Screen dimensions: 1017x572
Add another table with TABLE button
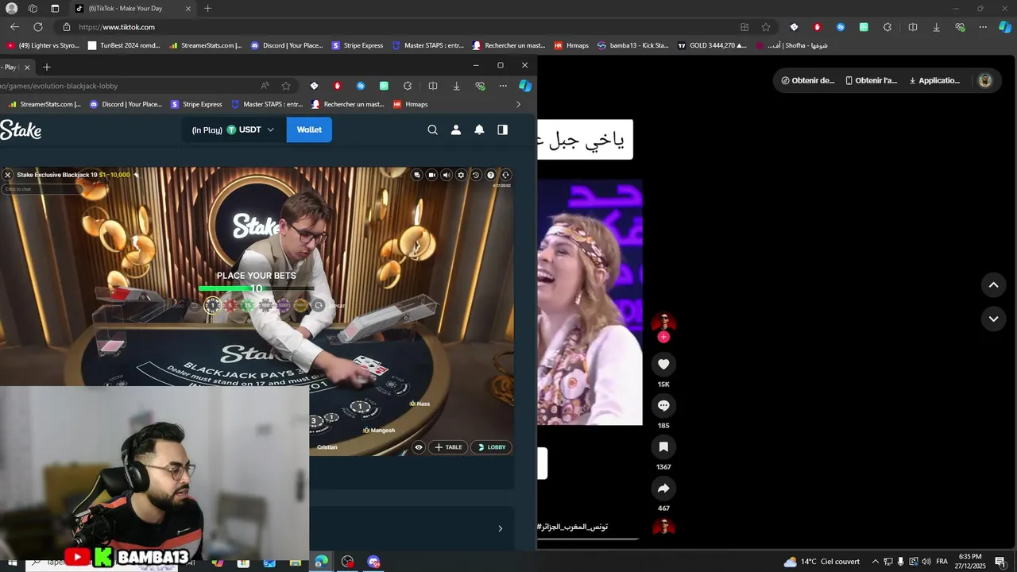[448, 447]
